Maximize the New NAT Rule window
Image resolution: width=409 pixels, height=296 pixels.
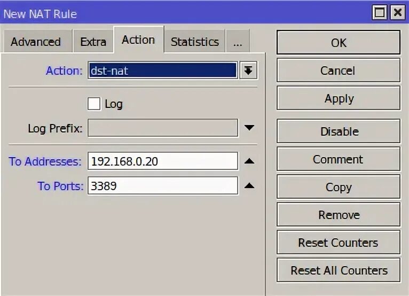click(x=380, y=12)
